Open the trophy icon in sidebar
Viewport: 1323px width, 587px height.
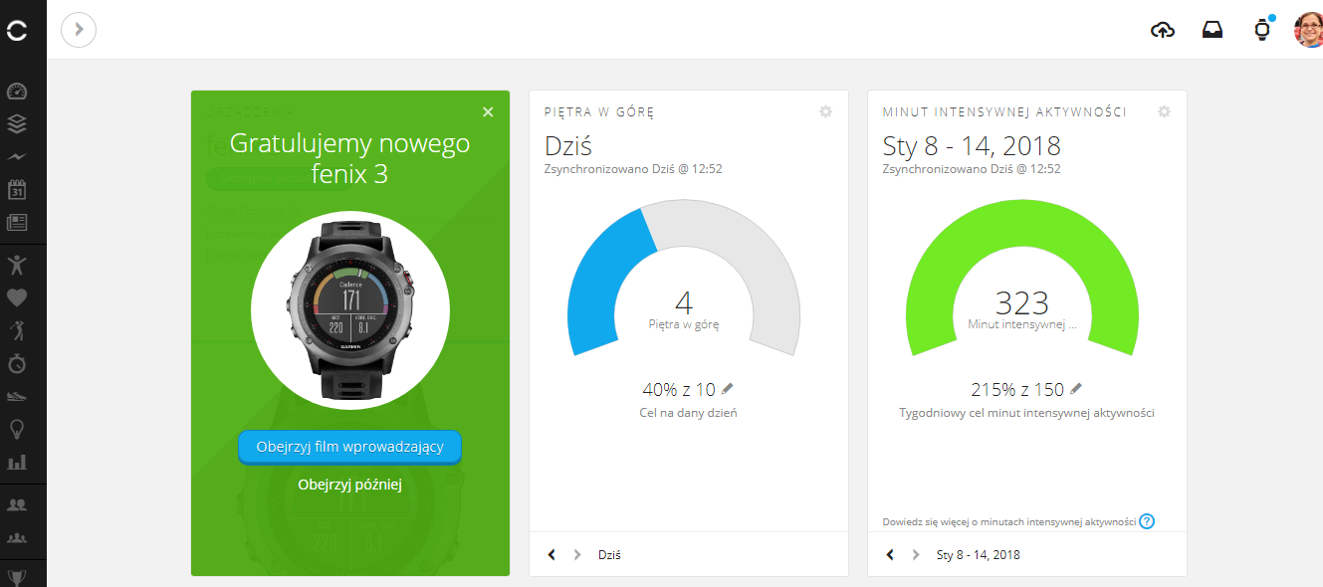coord(17,576)
